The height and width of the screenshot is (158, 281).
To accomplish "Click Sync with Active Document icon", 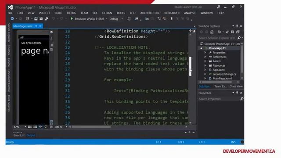I will click(227, 32).
